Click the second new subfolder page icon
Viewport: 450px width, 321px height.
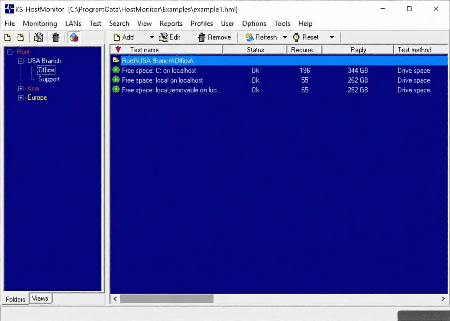[20, 37]
